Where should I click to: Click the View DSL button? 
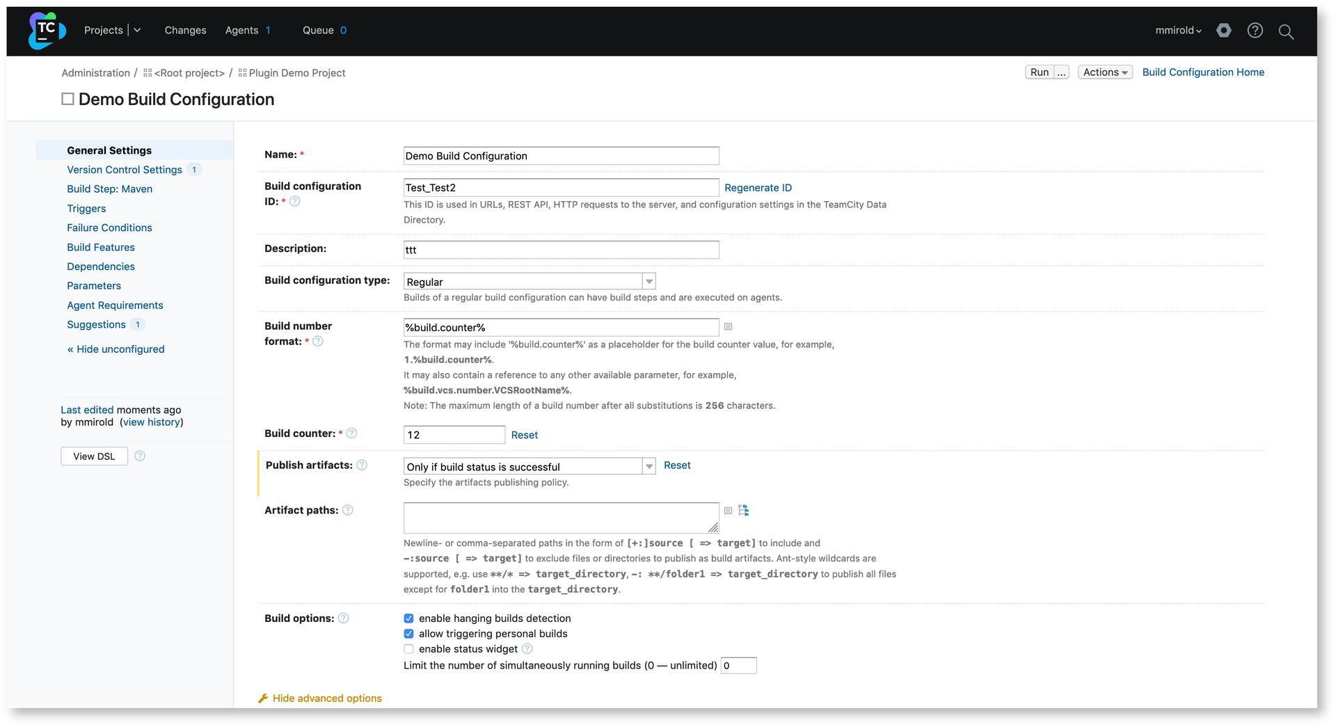click(x=94, y=456)
